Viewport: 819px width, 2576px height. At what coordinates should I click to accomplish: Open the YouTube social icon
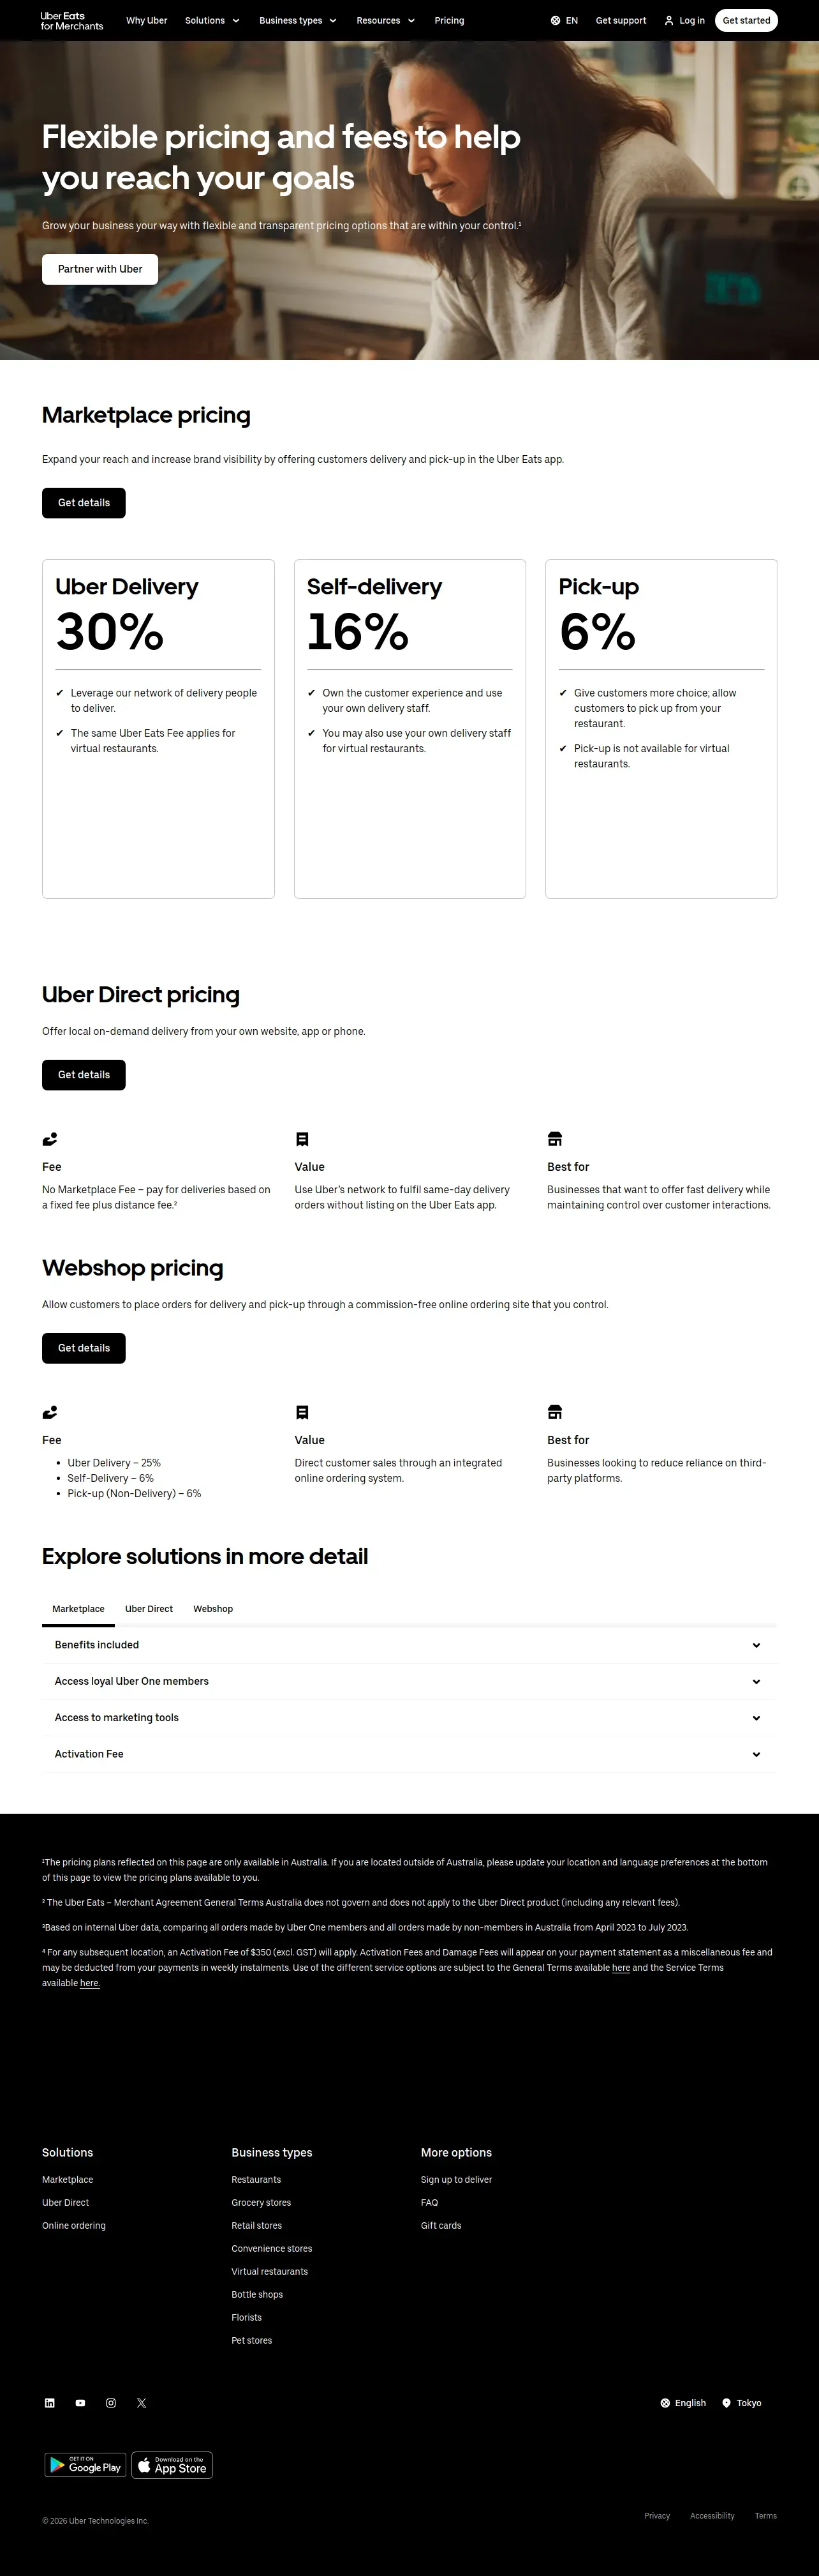[x=80, y=2402]
